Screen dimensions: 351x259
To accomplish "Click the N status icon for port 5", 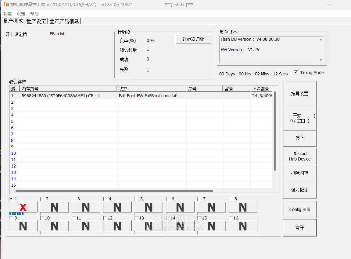I will coord(149,207).
